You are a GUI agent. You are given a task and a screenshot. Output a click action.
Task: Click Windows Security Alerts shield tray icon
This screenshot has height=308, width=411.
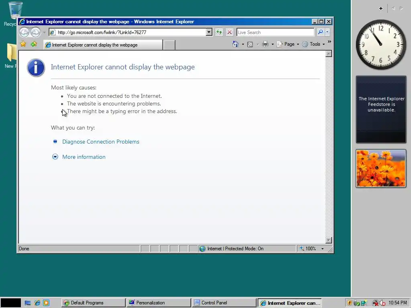[350, 303]
